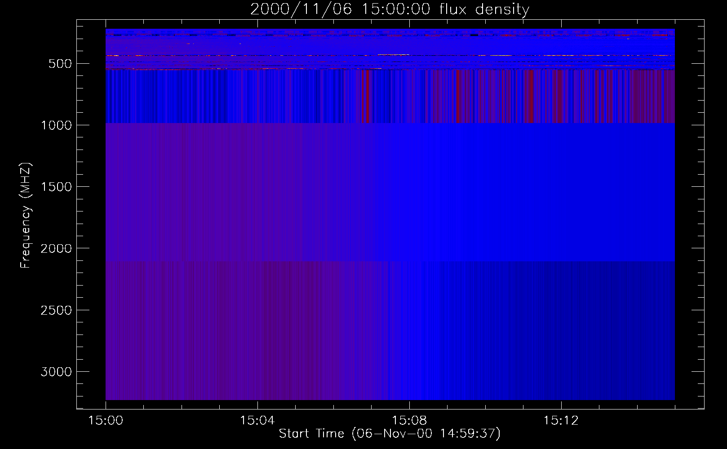Viewport: 727px width, 449px height.
Task: Click the 15:12 time tick label
Action: click(x=561, y=421)
